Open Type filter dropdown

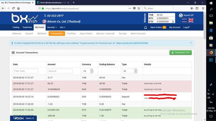pyautogui.click(x=129, y=71)
